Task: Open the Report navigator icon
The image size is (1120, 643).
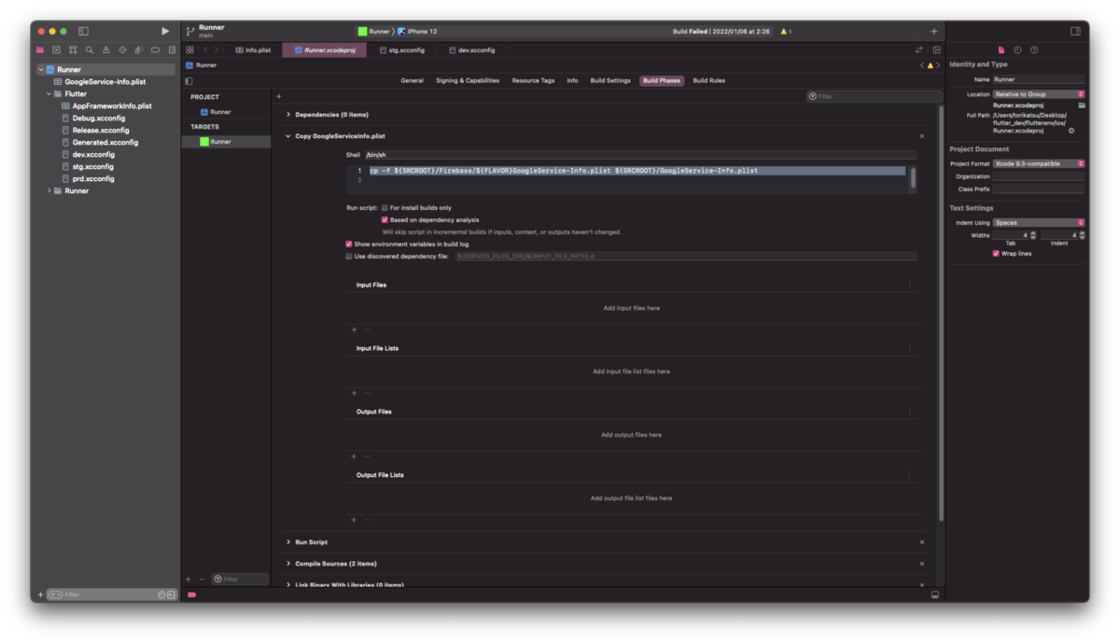Action: (172, 49)
